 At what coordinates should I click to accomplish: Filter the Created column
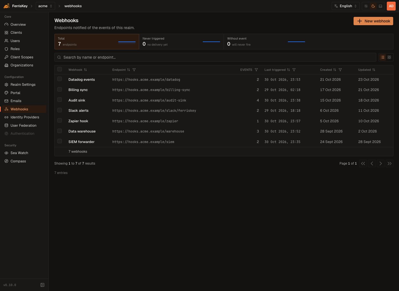coord(340,70)
